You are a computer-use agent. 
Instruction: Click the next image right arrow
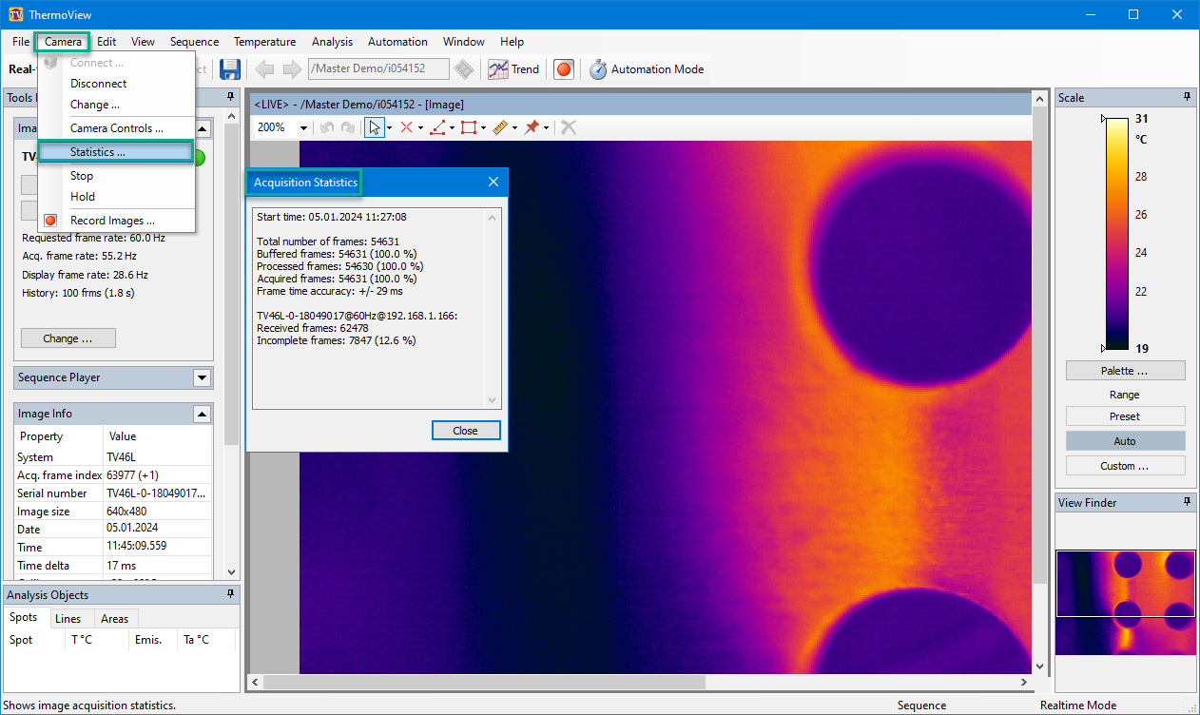pos(292,69)
